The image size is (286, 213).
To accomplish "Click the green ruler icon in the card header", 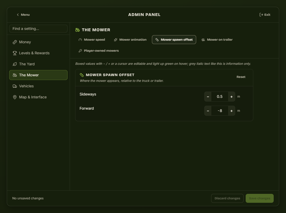I will 82,75.
